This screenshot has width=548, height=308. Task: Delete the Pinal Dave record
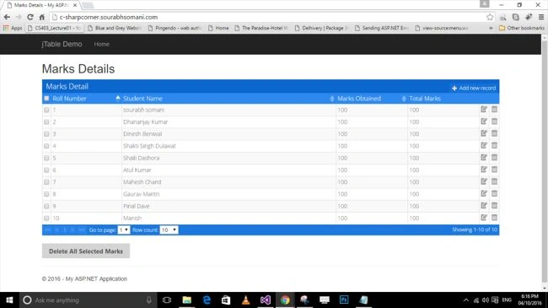pos(494,205)
